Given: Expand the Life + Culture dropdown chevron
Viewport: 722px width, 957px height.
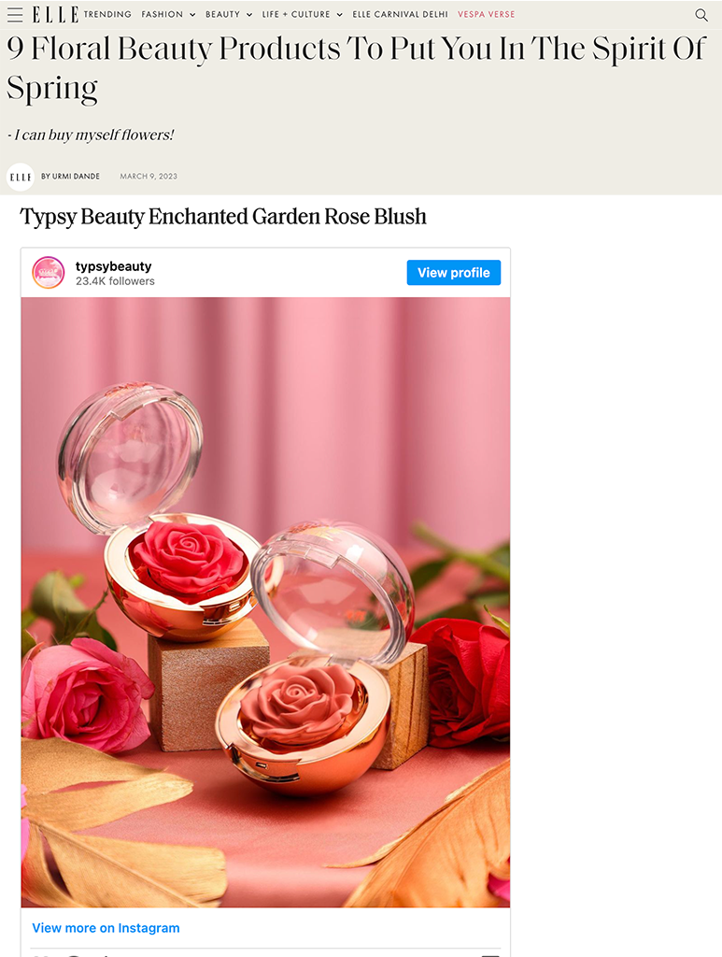Looking at the screenshot, I should (x=340, y=15).
